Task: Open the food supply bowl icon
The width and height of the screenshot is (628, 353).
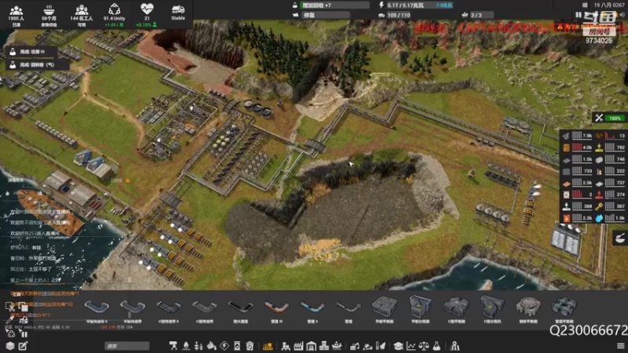Action: [x=49, y=16]
